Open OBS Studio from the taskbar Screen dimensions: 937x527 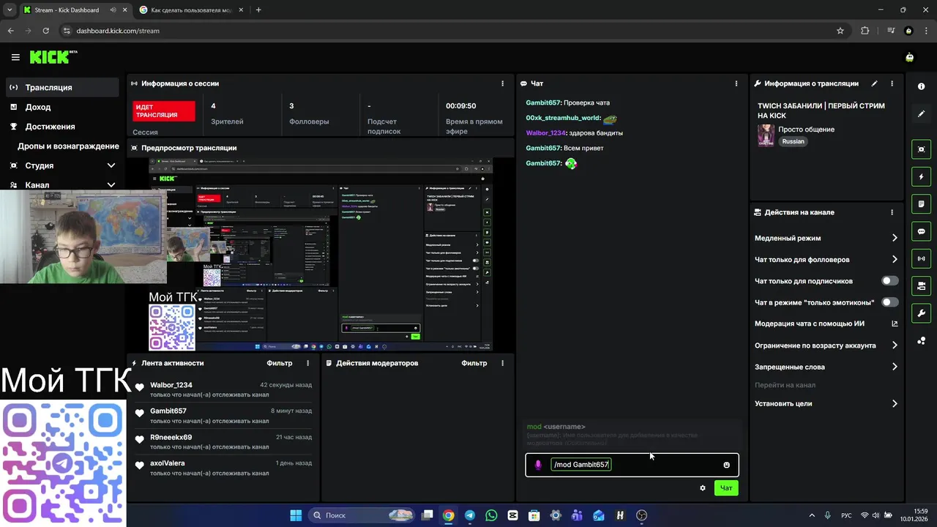[x=641, y=515]
